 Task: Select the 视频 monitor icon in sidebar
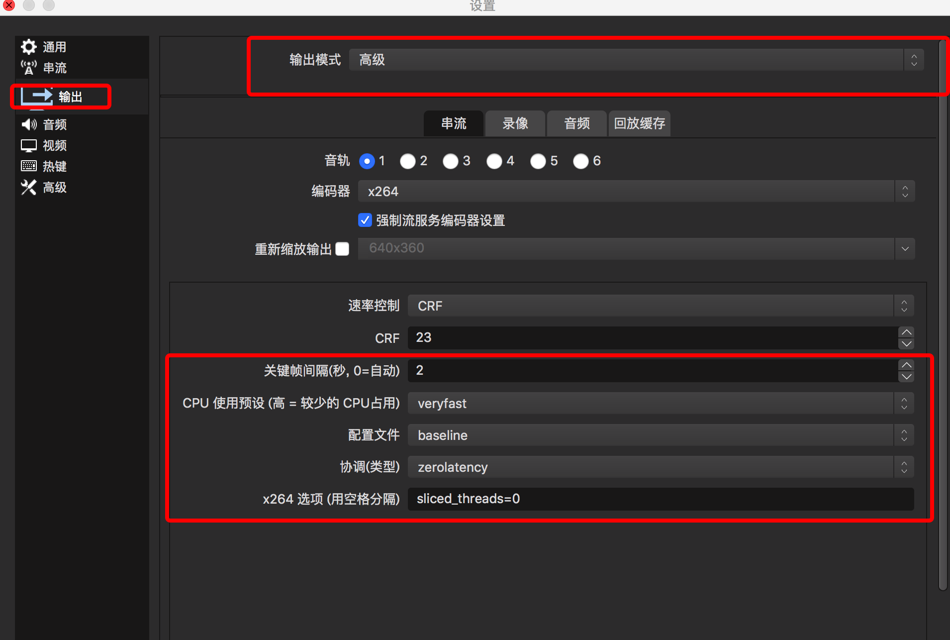pyautogui.click(x=29, y=145)
